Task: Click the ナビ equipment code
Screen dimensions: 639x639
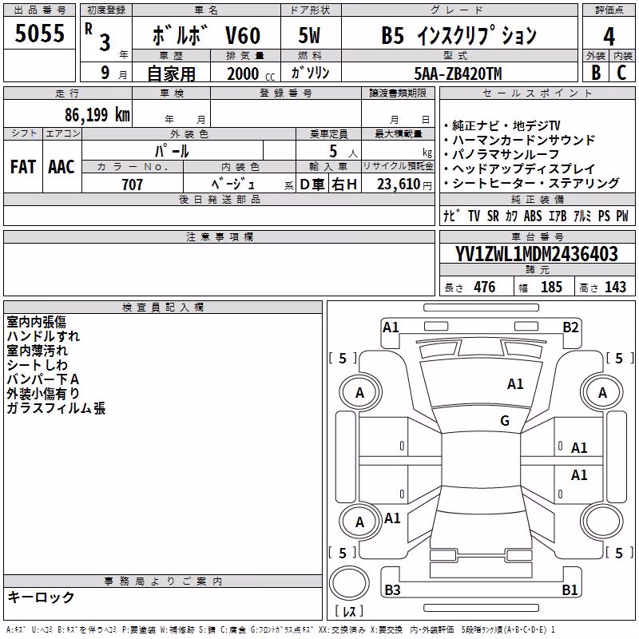Action: point(452,216)
